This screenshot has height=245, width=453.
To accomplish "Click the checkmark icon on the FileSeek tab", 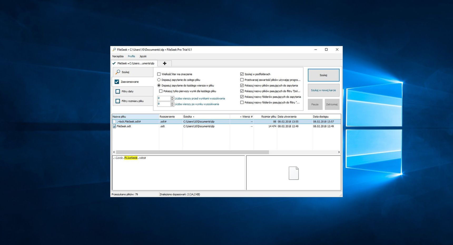I will click(114, 63).
